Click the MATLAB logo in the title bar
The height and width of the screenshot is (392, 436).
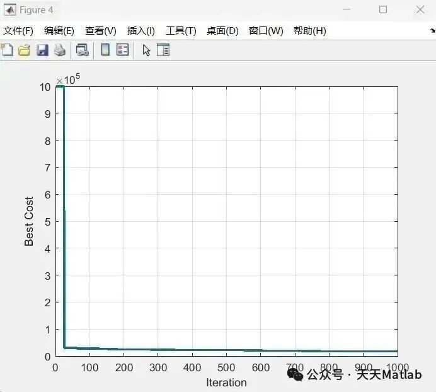10,10
